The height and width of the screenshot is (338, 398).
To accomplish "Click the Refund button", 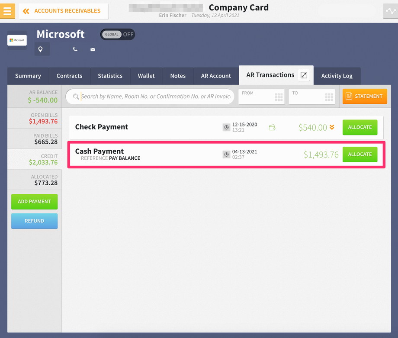I will coord(35,221).
